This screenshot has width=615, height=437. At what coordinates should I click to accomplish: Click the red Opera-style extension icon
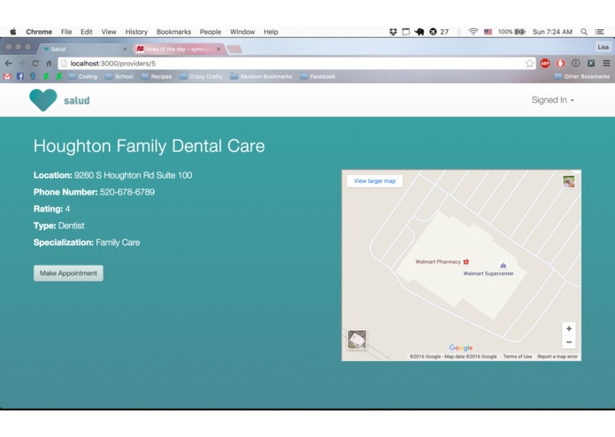click(560, 63)
